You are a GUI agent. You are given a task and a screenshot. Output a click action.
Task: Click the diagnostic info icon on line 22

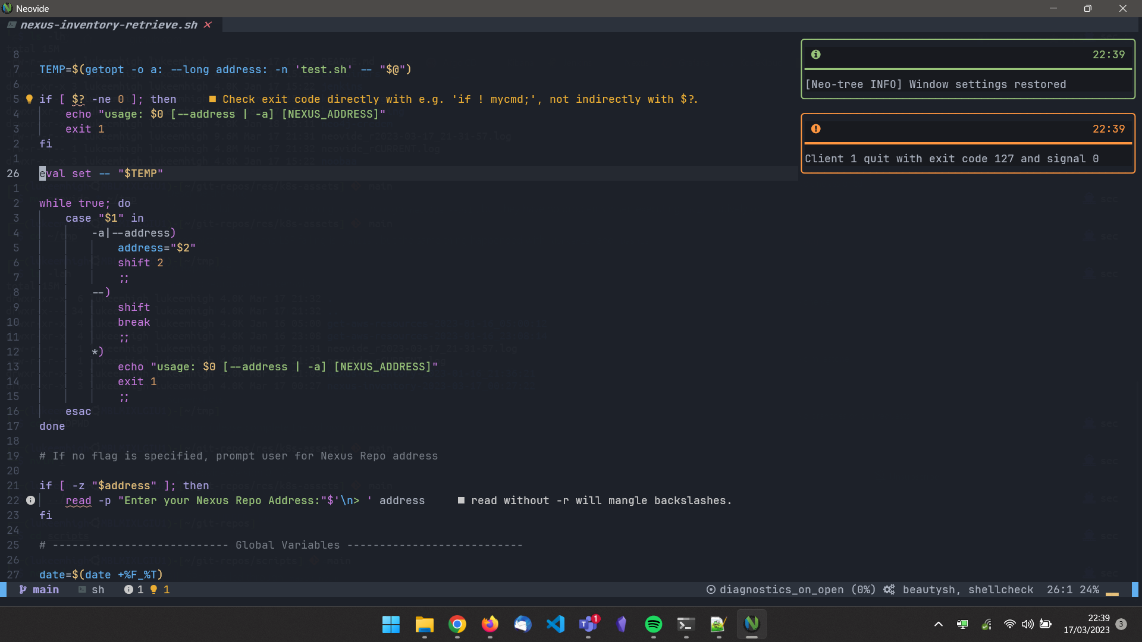pyautogui.click(x=30, y=501)
